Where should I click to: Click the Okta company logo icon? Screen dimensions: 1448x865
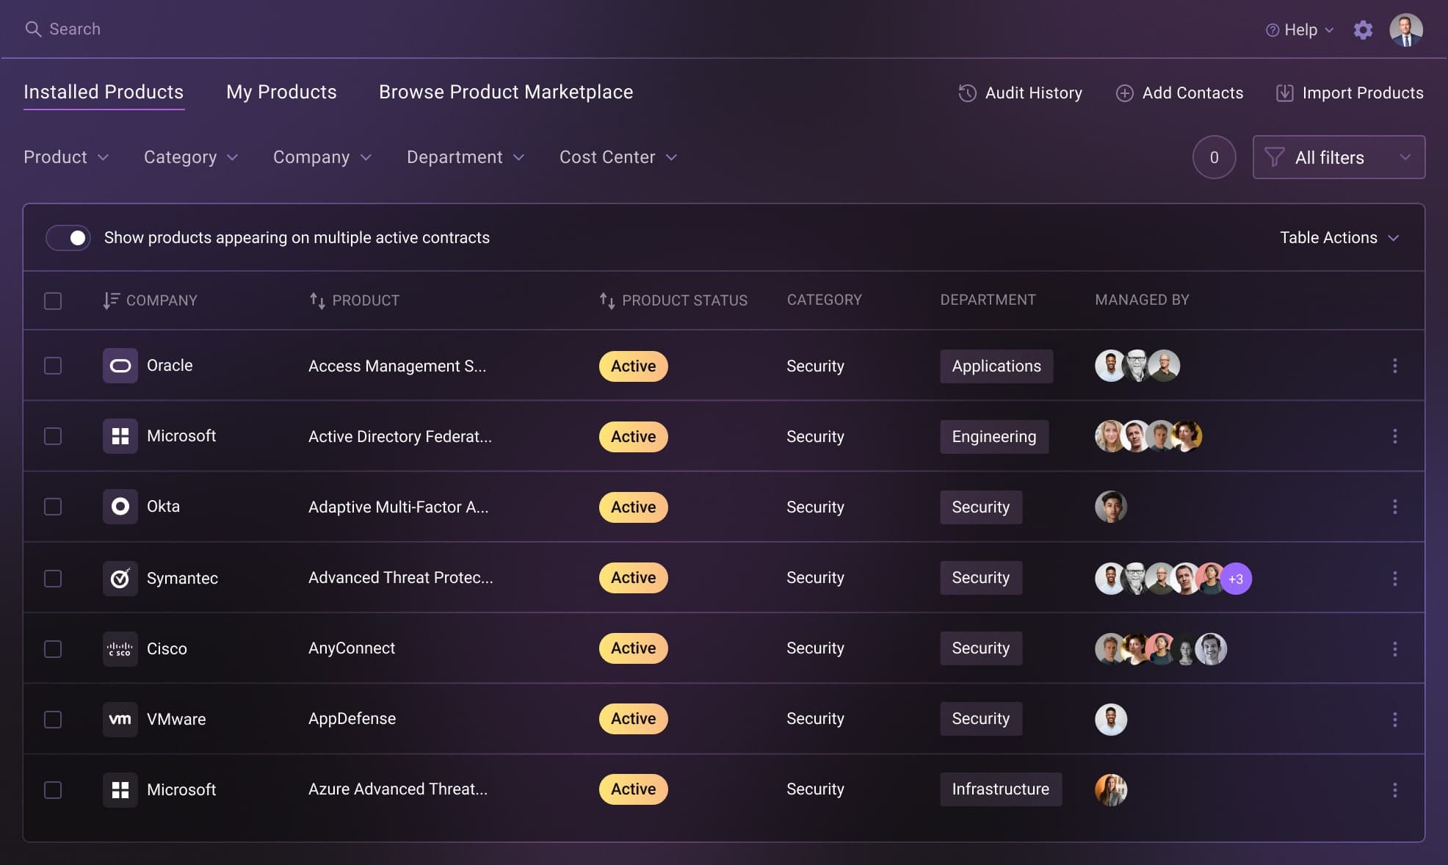[120, 507]
